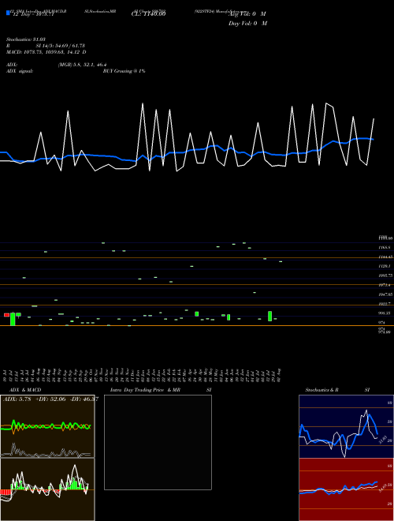This screenshot has width=394, height=521.
Task: Click the MACD: 1073.73, 1059.63, 14.12 line
Action: pyautogui.click(x=46, y=52)
